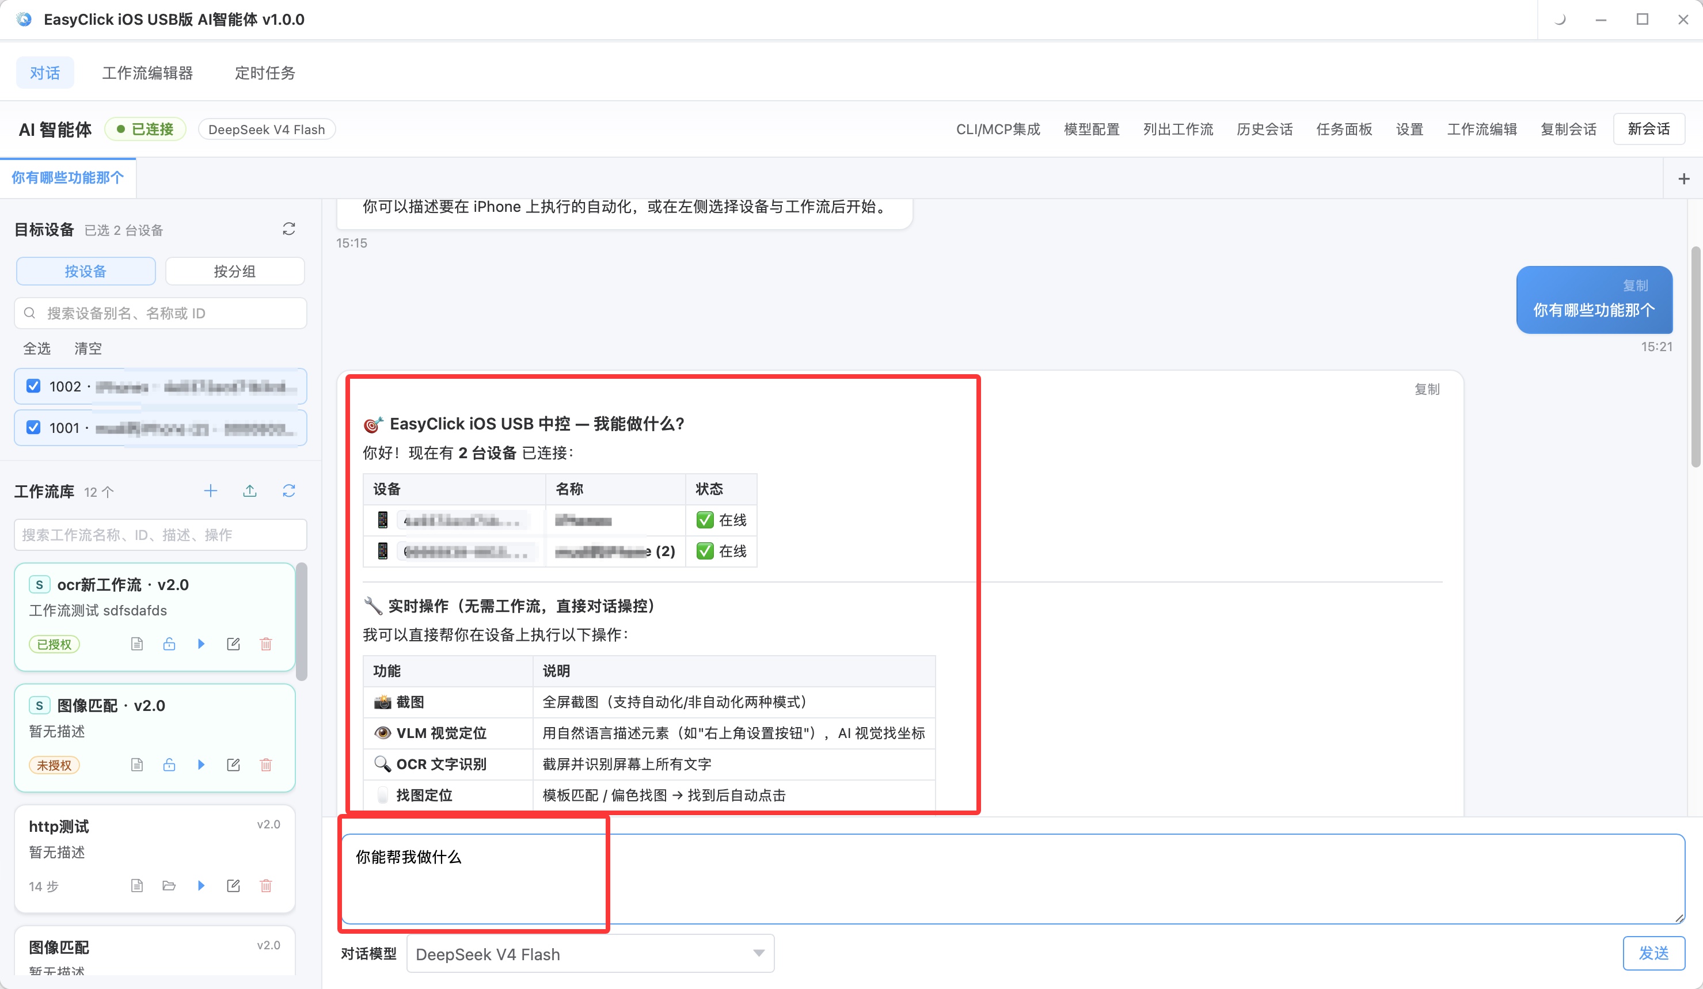
Task: Click the chat area vertical scrollbar
Action: click(1695, 357)
